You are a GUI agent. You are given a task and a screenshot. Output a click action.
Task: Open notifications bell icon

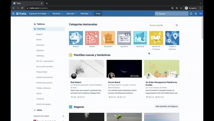coord(196,14)
